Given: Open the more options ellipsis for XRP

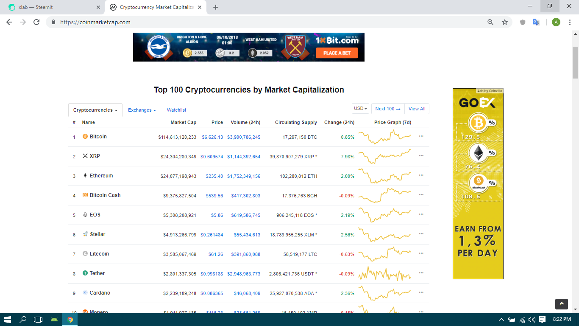Looking at the screenshot, I should point(421,156).
